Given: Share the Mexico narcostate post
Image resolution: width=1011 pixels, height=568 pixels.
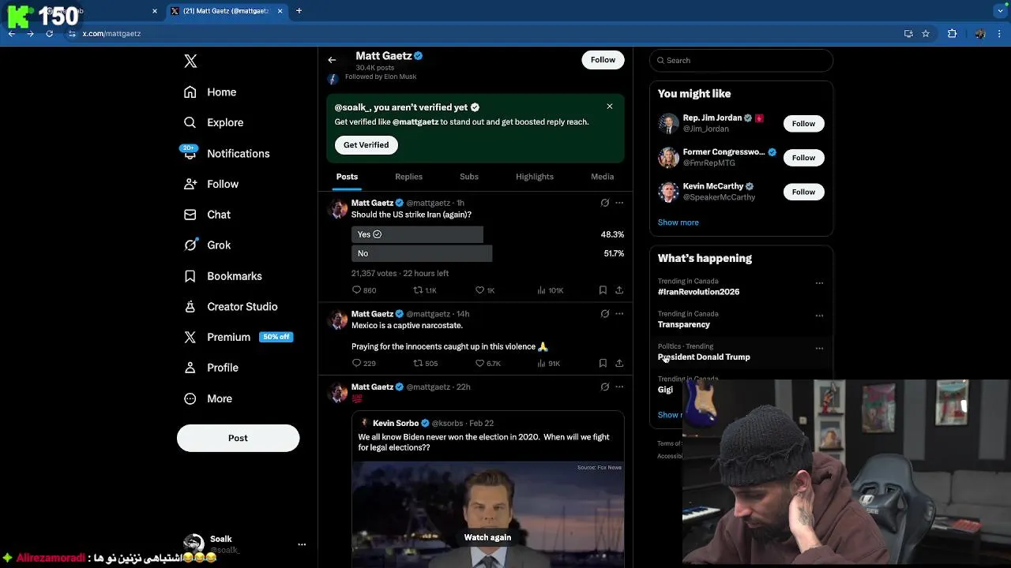Looking at the screenshot, I should (619, 364).
